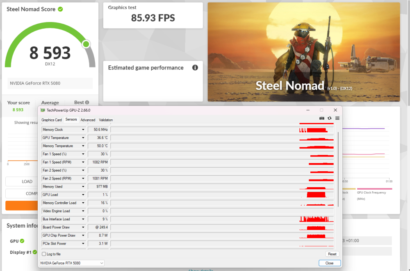
Task: Open the NVIDIA GeForce RTX 5080 GPU selector
Action: point(72,263)
